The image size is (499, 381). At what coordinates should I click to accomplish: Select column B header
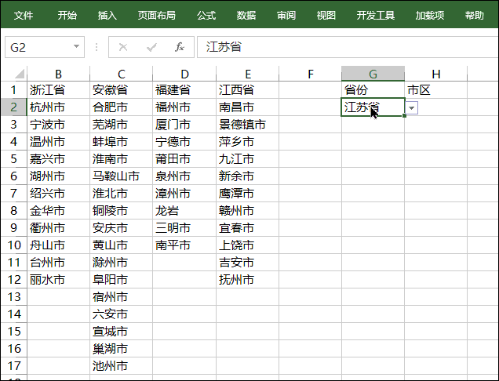58,74
